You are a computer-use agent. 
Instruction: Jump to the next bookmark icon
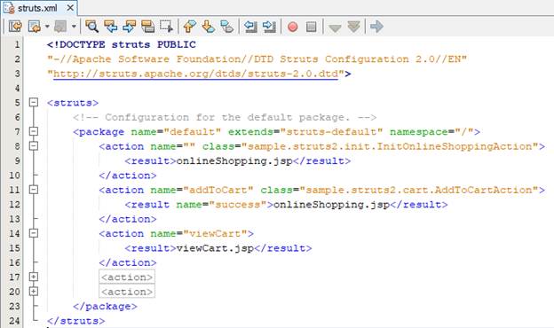point(209,27)
